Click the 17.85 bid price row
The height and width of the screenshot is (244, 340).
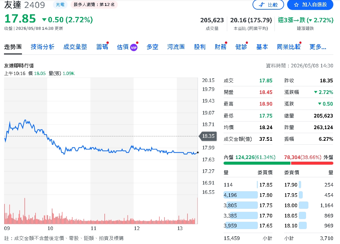click(x=248, y=185)
